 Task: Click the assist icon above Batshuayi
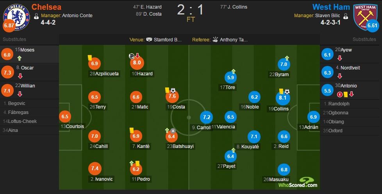click(x=173, y=131)
